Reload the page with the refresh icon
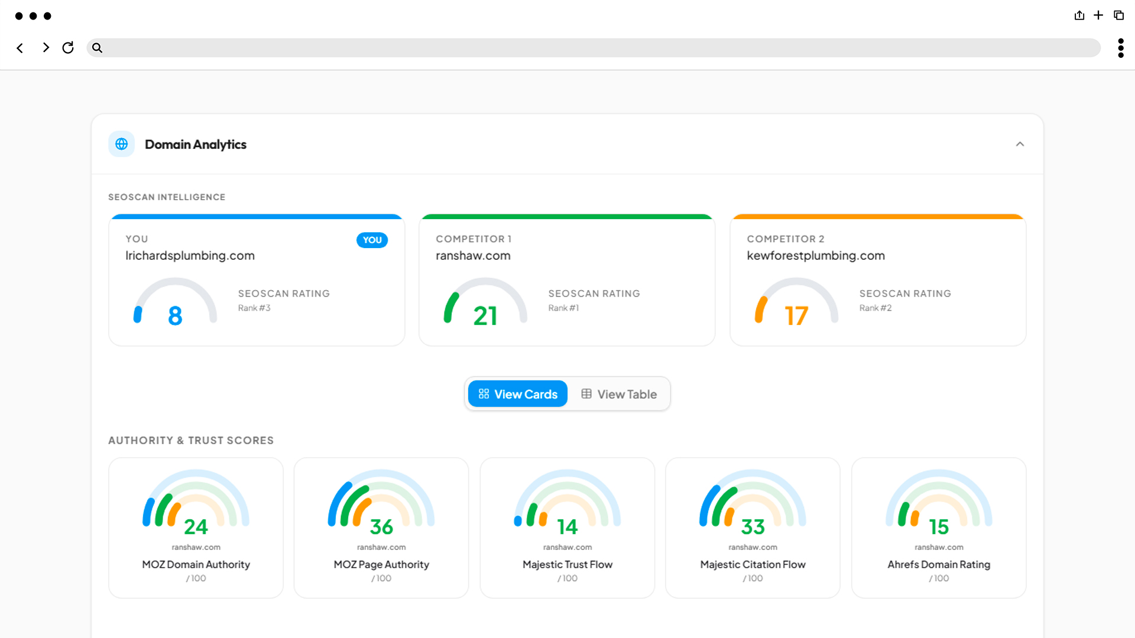Image resolution: width=1135 pixels, height=638 pixels. (68, 48)
